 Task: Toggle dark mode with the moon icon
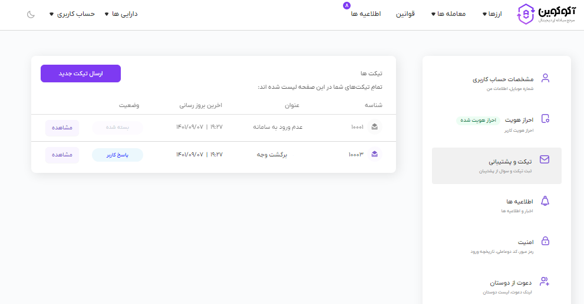coord(31,14)
